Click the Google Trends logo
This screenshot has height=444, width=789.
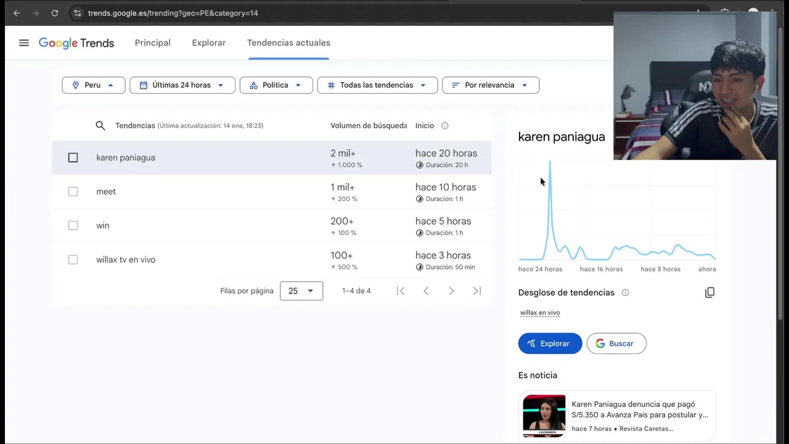pyautogui.click(x=76, y=43)
